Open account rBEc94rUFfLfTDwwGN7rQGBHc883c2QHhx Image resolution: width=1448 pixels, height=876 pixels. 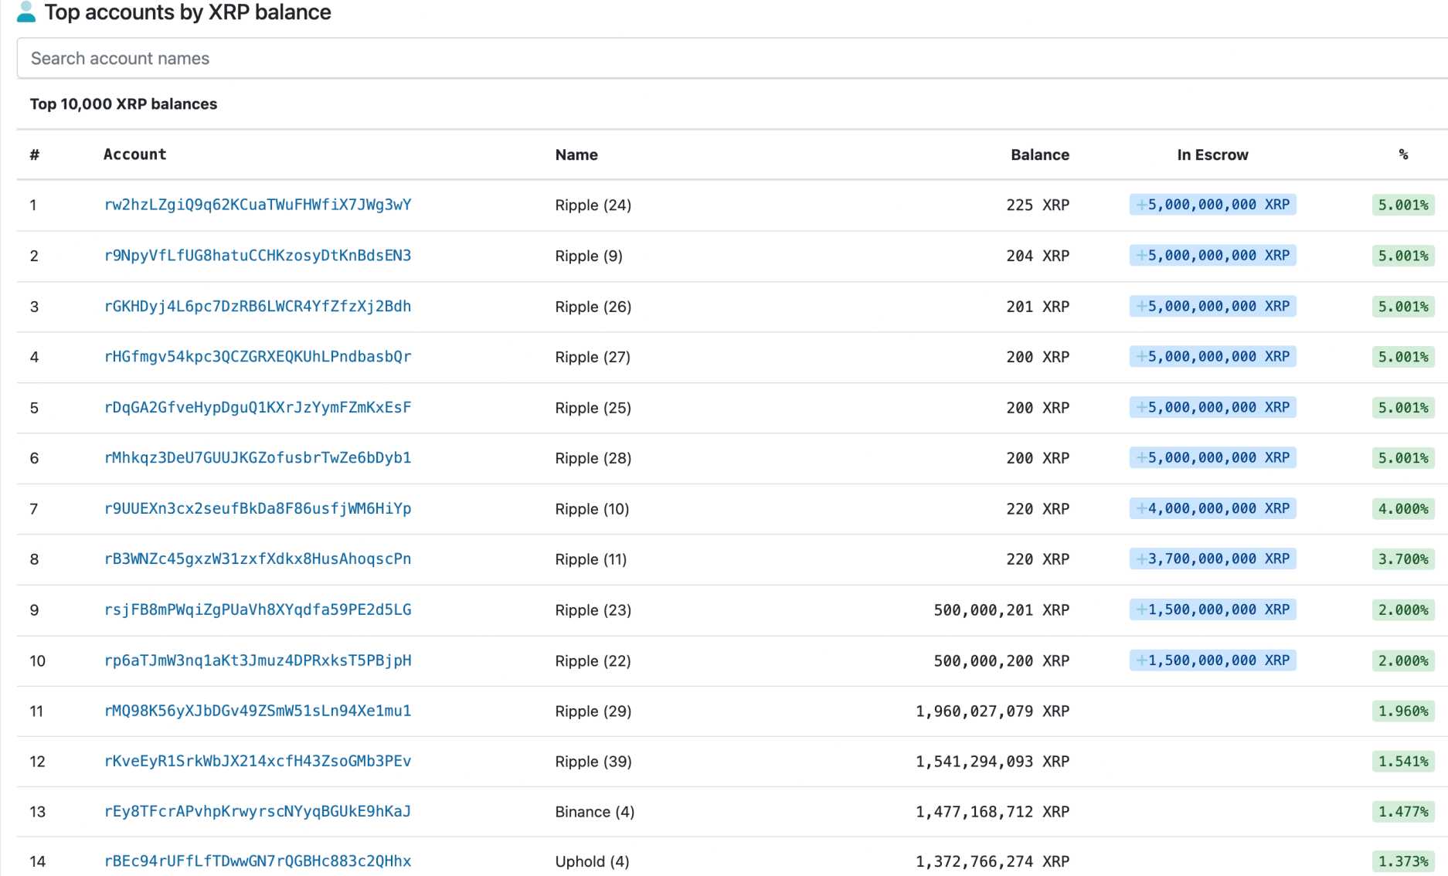(x=257, y=861)
